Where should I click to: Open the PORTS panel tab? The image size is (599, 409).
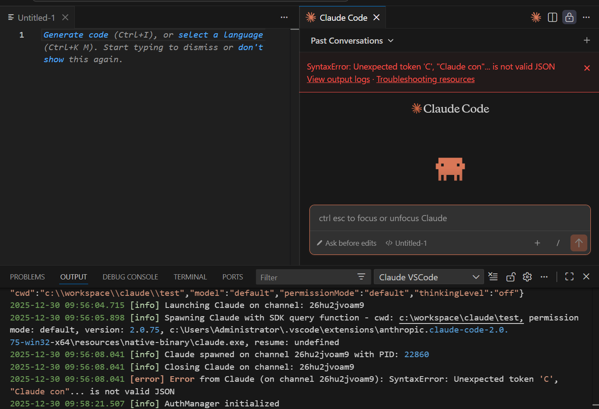(233, 277)
